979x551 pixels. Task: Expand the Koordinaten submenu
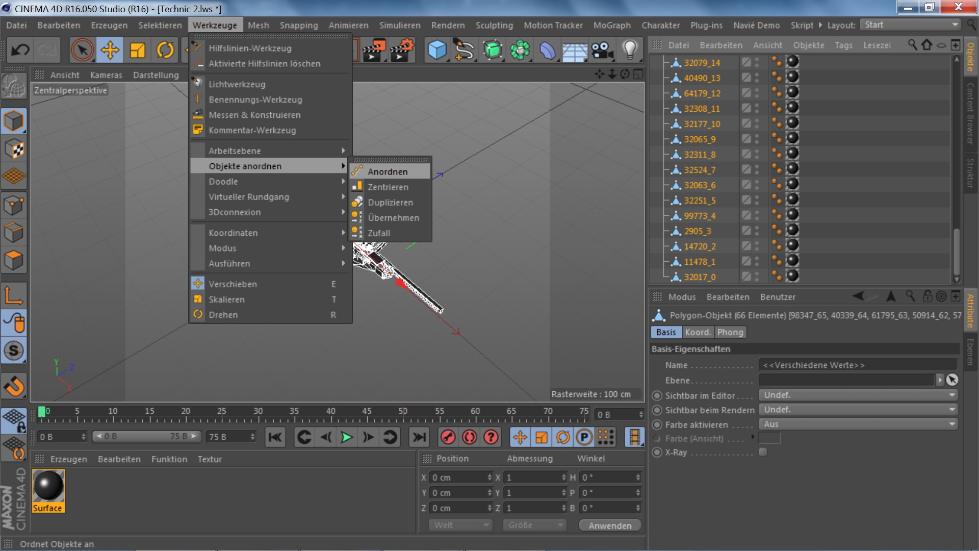tap(270, 233)
